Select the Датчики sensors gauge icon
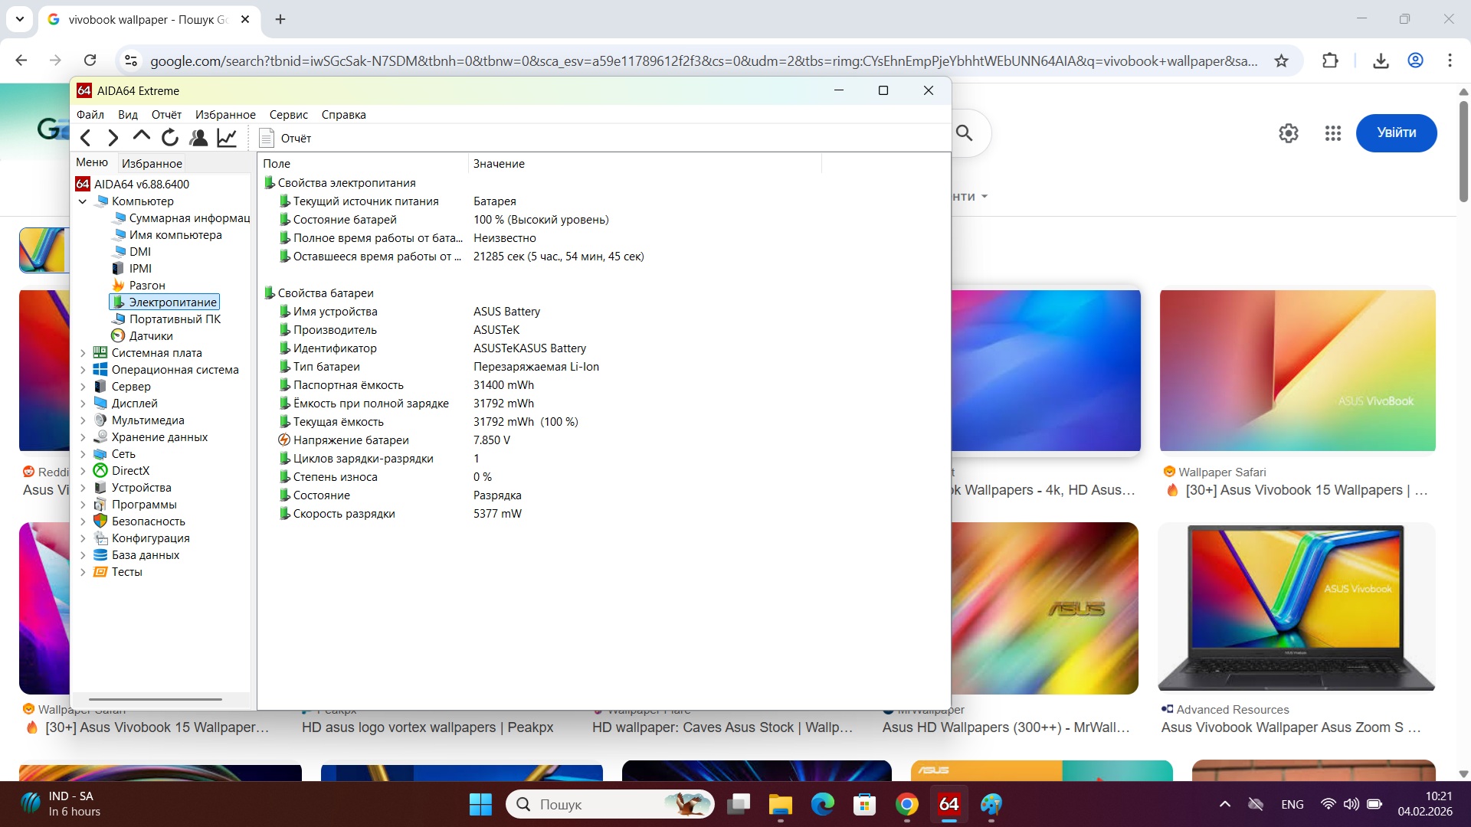 119,335
